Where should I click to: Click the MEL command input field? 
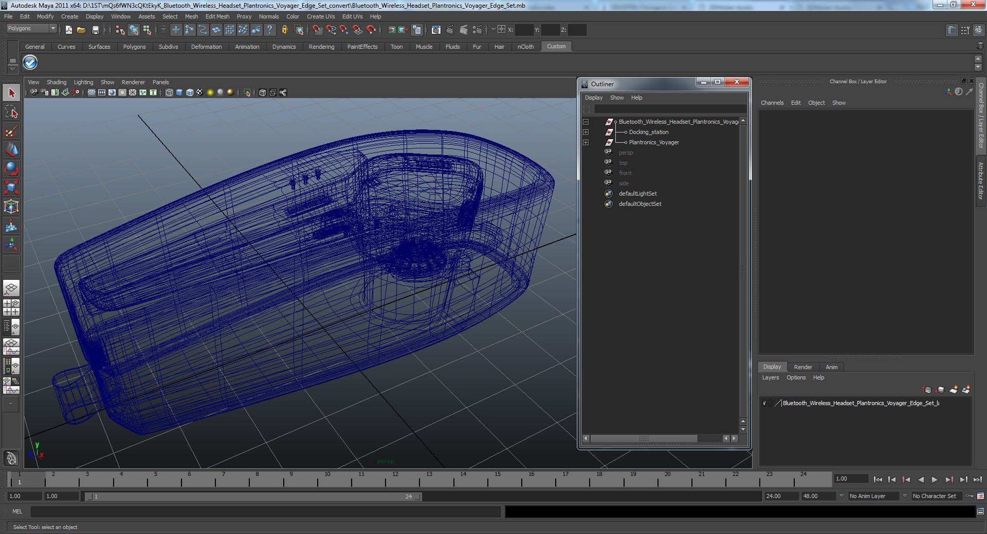point(266,511)
